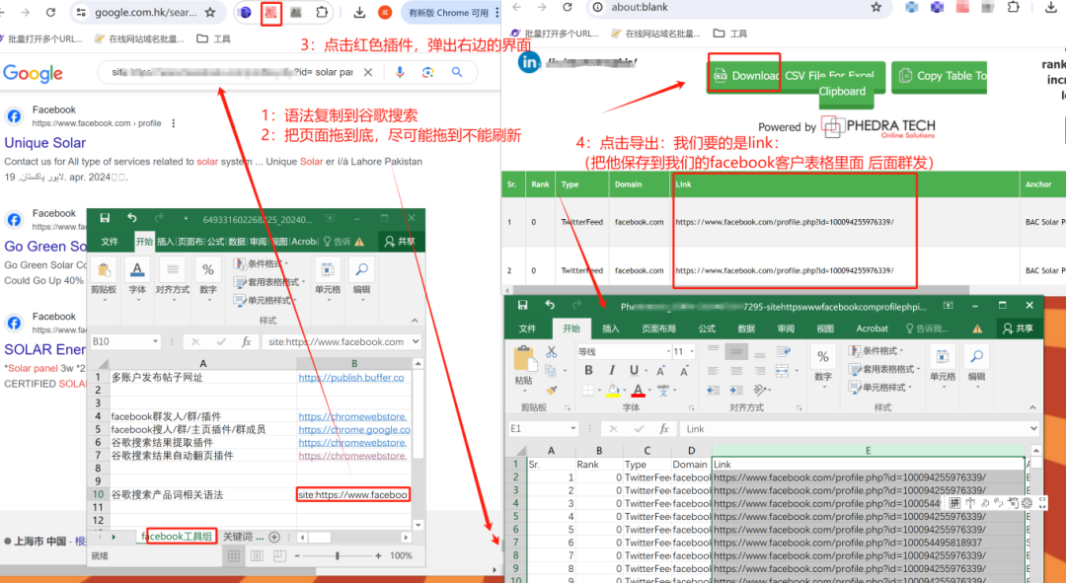Click the zoom slider in left Excel

point(338,555)
